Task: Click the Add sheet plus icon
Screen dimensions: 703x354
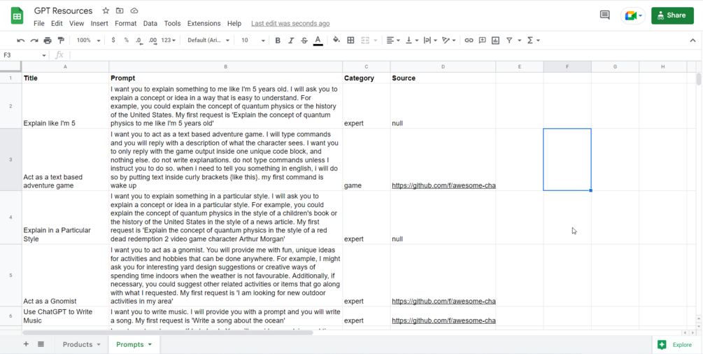Action: pos(26,344)
